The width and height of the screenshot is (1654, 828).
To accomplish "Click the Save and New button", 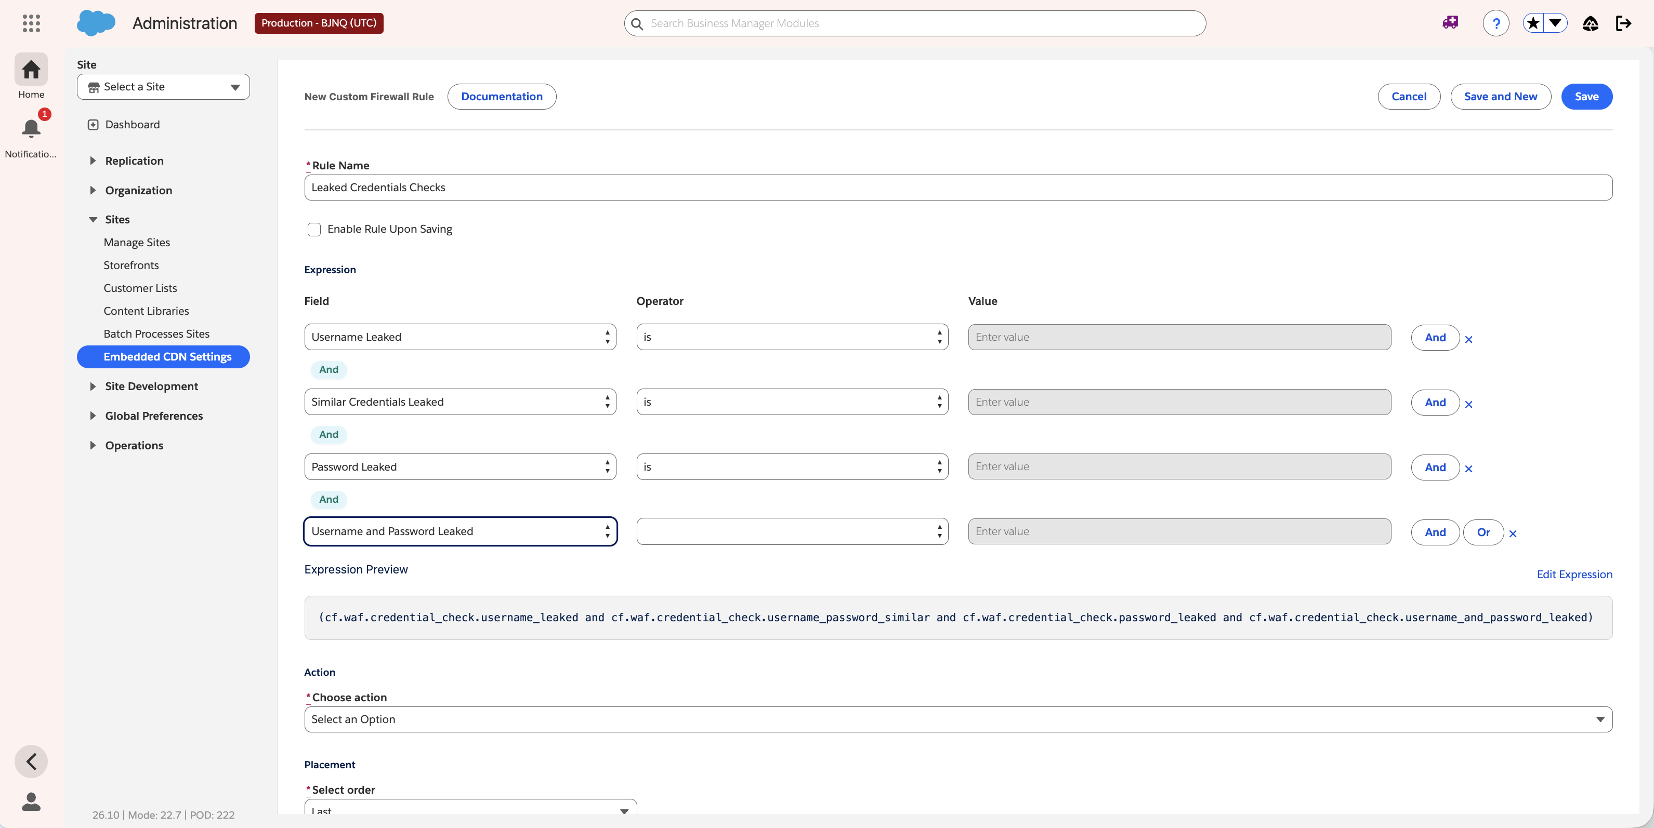I will click(x=1501, y=96).
